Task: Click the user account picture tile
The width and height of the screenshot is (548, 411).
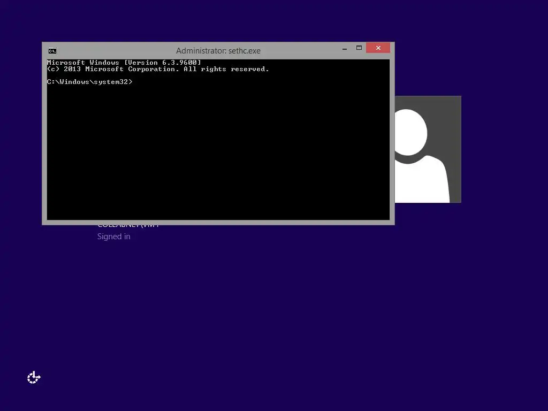Action: coord(428,149)
